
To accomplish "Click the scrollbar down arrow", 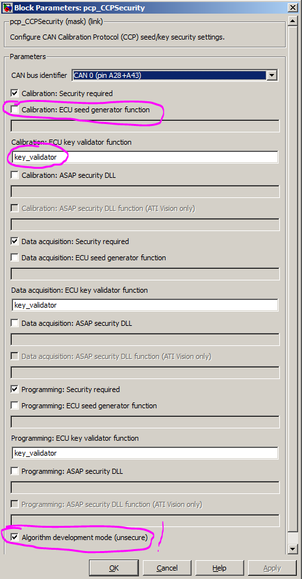I will click(293, 548).
